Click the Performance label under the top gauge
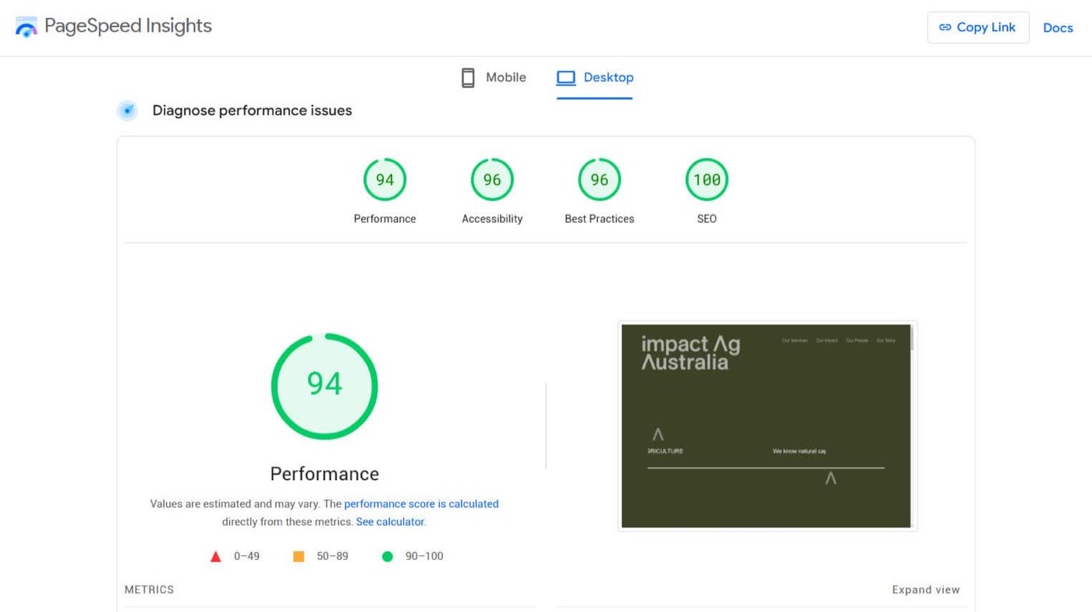Viewport: 1092px width, 612px height. pyautogui.click(x=385, y=219)
